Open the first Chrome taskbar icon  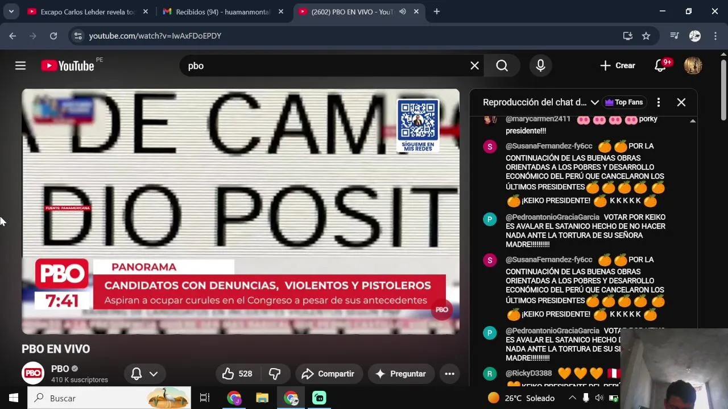(234, 398)
